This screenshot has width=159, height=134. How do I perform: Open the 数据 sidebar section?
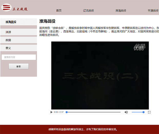click(8, 40)
